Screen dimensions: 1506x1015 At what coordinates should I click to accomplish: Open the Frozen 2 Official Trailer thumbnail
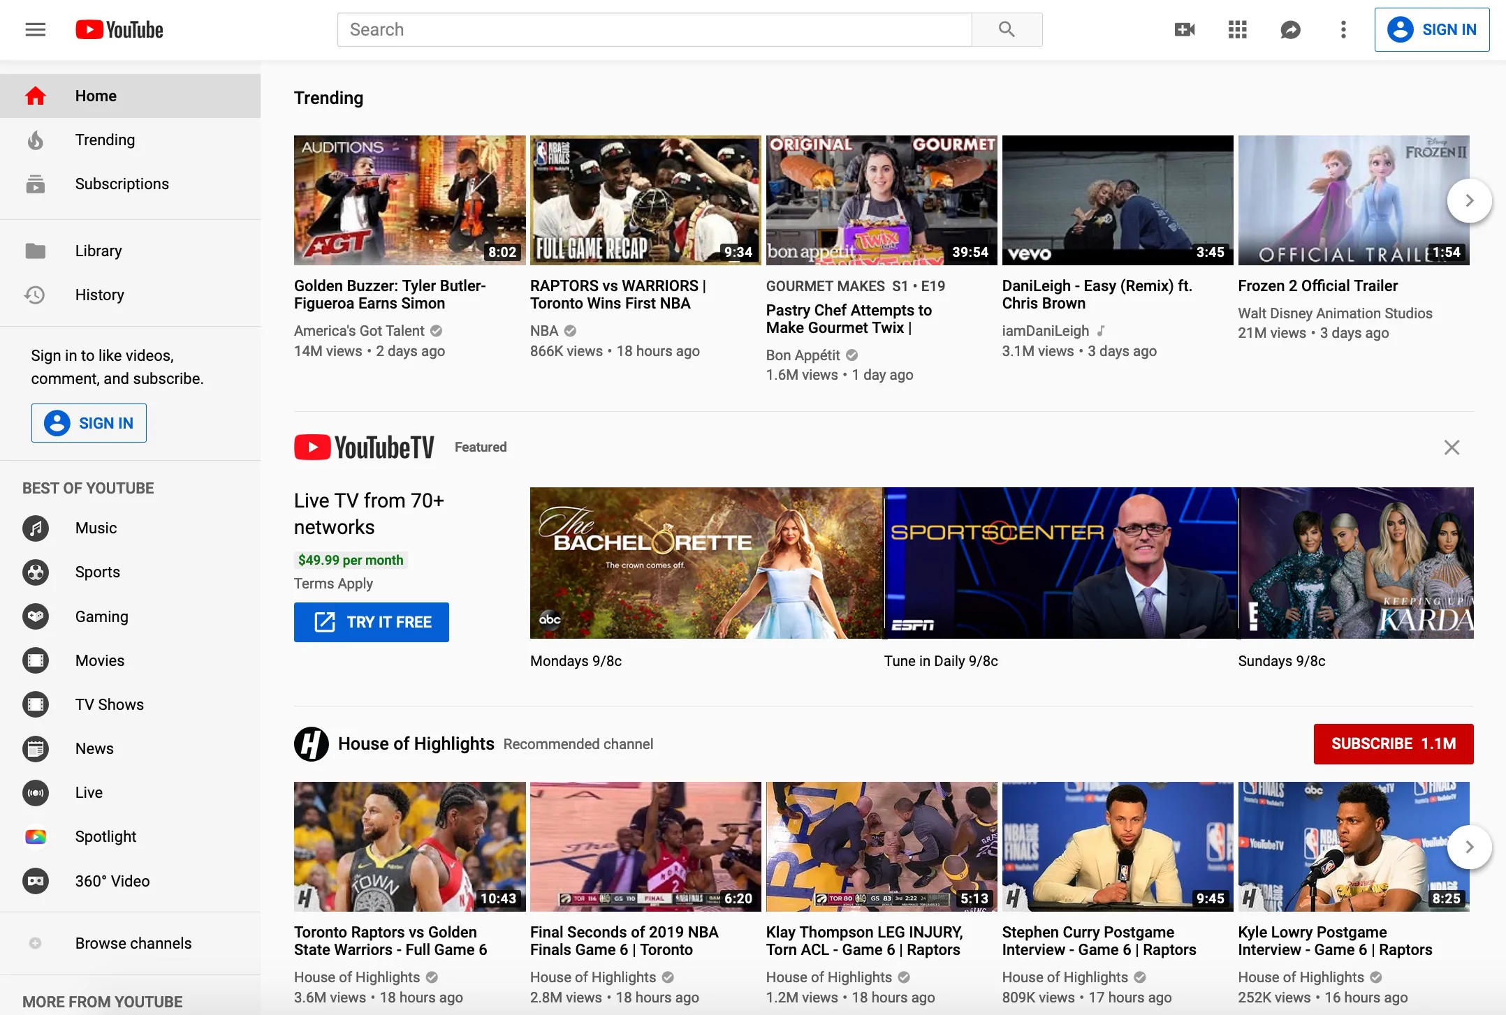tap(1353, 200)
